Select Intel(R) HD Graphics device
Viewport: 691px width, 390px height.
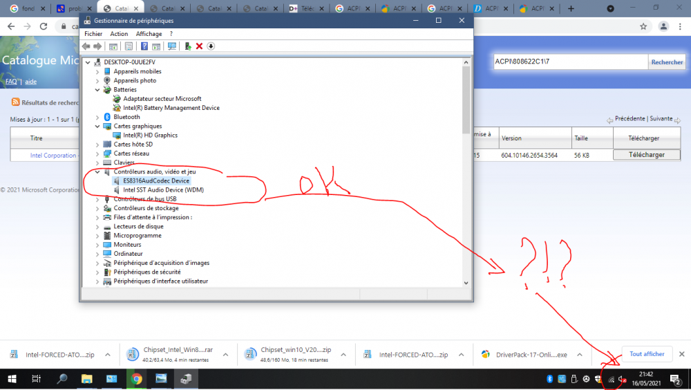click(150, 135)
